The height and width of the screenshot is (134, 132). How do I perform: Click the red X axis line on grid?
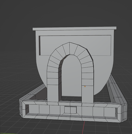coord(83,127)
